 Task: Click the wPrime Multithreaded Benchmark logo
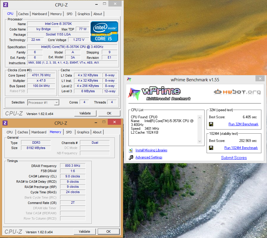tap(159, 93)
